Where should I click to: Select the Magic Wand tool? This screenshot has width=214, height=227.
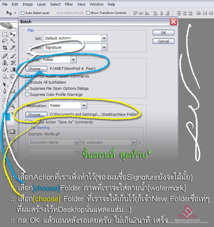click(x=13, y=41)
